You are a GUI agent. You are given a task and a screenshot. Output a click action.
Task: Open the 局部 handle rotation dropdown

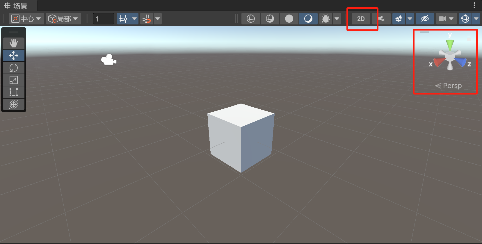[x=63, y=19]
